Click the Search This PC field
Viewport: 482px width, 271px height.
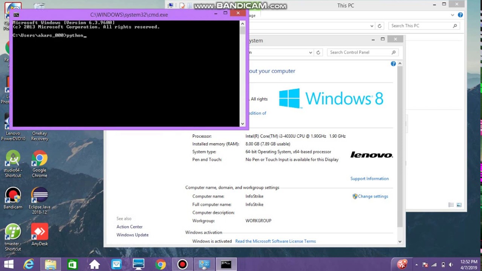tap(424, 26)
